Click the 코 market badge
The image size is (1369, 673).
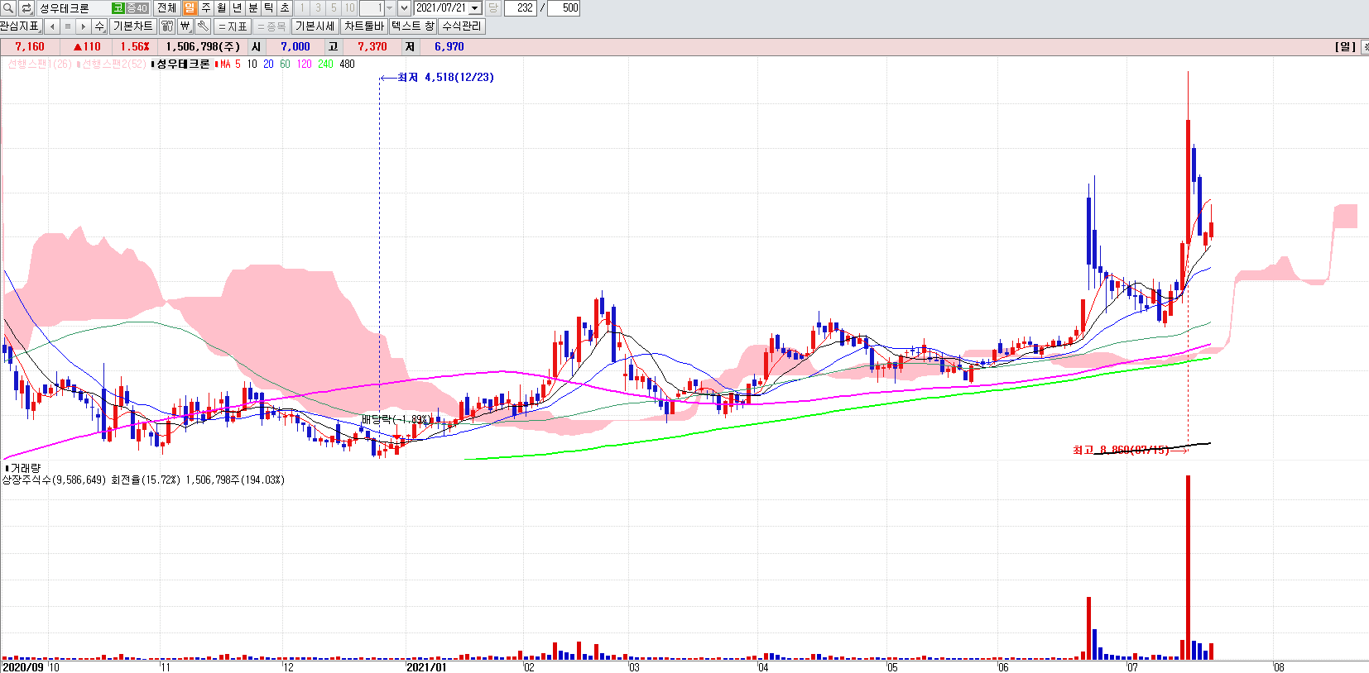click(x=118, y=8)
